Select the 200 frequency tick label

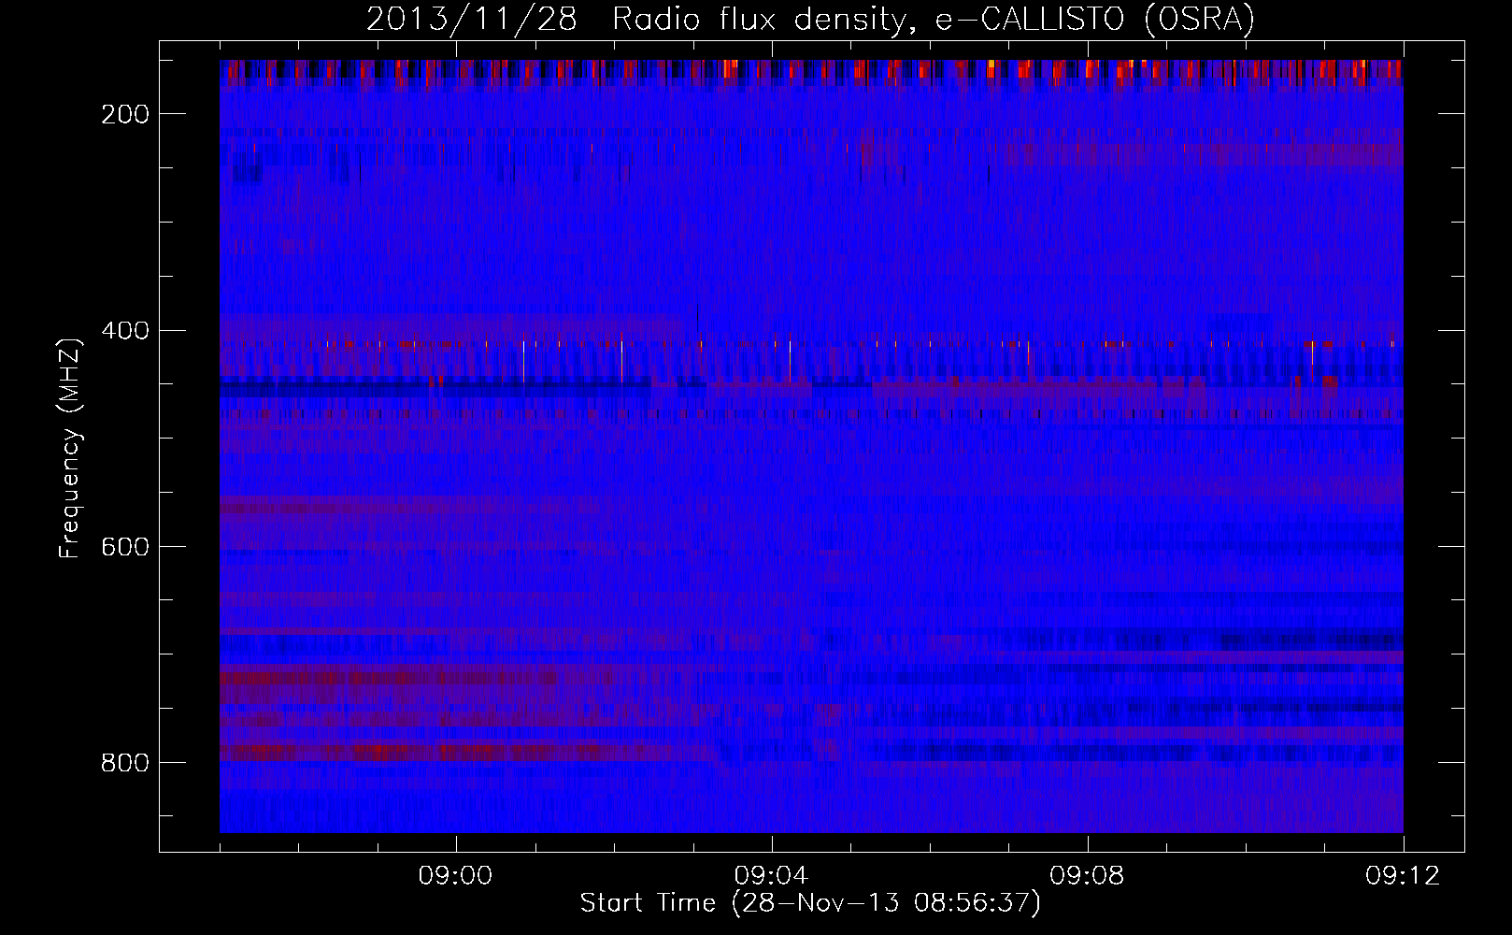pyautogui.click(x=125, y=114)
